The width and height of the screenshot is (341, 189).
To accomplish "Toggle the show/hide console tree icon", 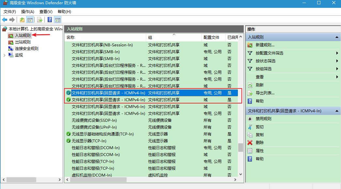I will [x=30, y=20].
